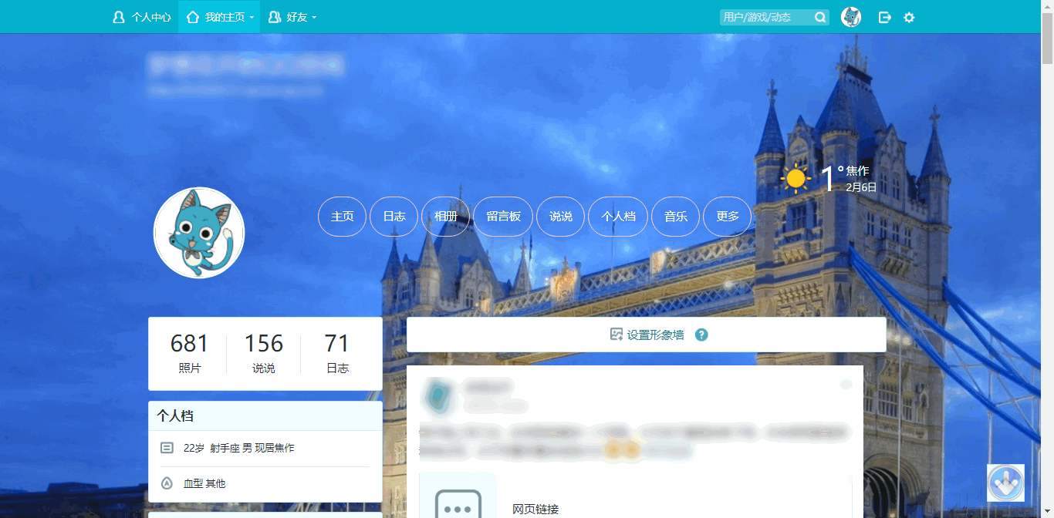Click the floating download arrow widget
1054x518 pixels.
1005,483
